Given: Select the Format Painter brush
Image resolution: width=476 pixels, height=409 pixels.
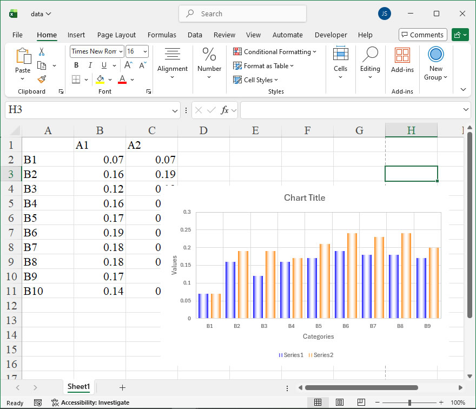Looking at the screenshot, I should [42, 79].
